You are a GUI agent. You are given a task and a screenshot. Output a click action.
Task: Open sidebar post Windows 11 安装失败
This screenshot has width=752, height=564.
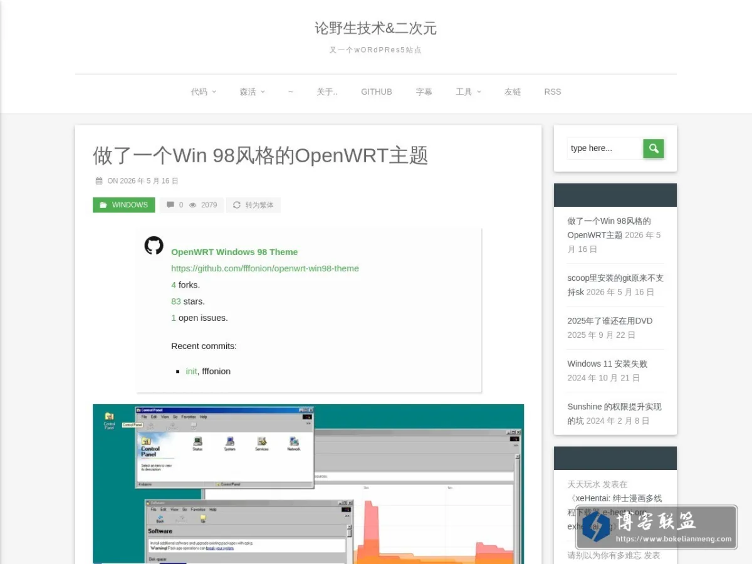607,363
